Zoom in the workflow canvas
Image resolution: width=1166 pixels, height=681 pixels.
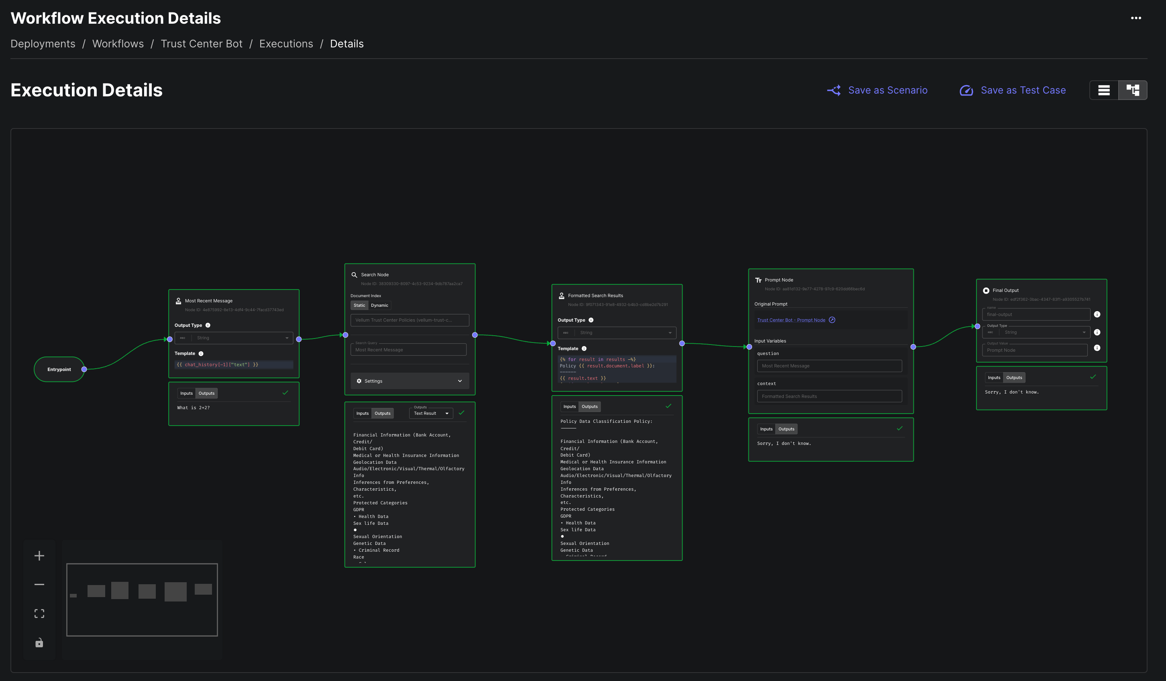(39, 556)
